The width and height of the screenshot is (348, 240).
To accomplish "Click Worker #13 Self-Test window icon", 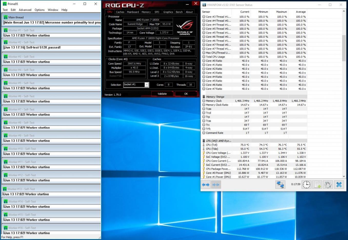I will [5, 189].
